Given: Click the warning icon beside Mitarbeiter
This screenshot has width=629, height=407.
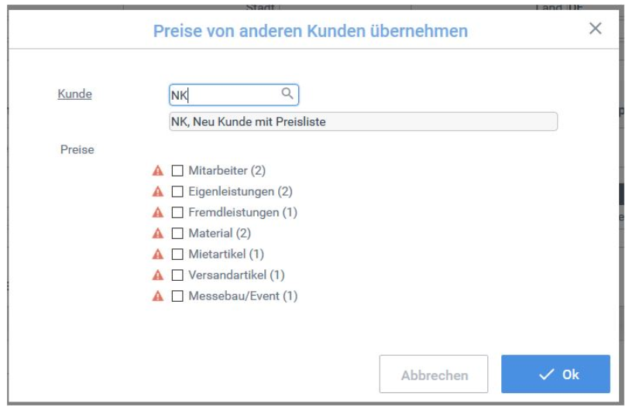Looking at the screenshot, I should (x=158, y=171).
